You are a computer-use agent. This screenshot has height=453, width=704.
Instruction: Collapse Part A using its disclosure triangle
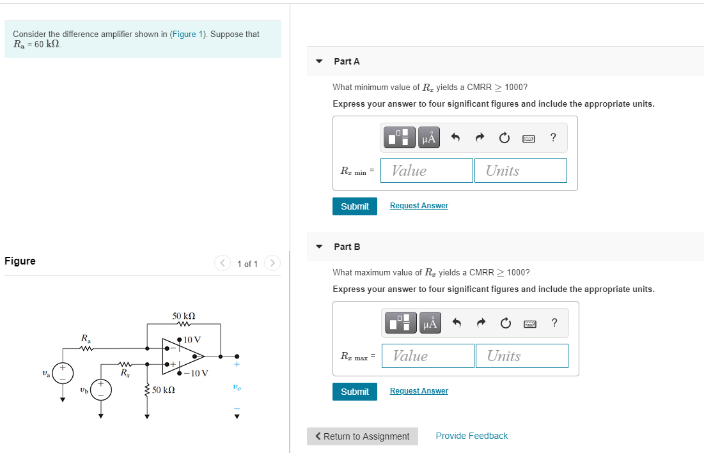tap(318, 61)
